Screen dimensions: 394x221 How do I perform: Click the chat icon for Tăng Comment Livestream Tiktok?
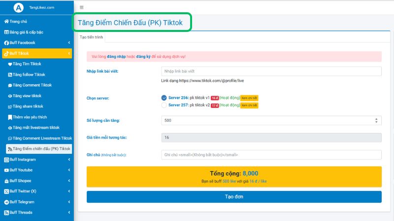coord(10,138)
